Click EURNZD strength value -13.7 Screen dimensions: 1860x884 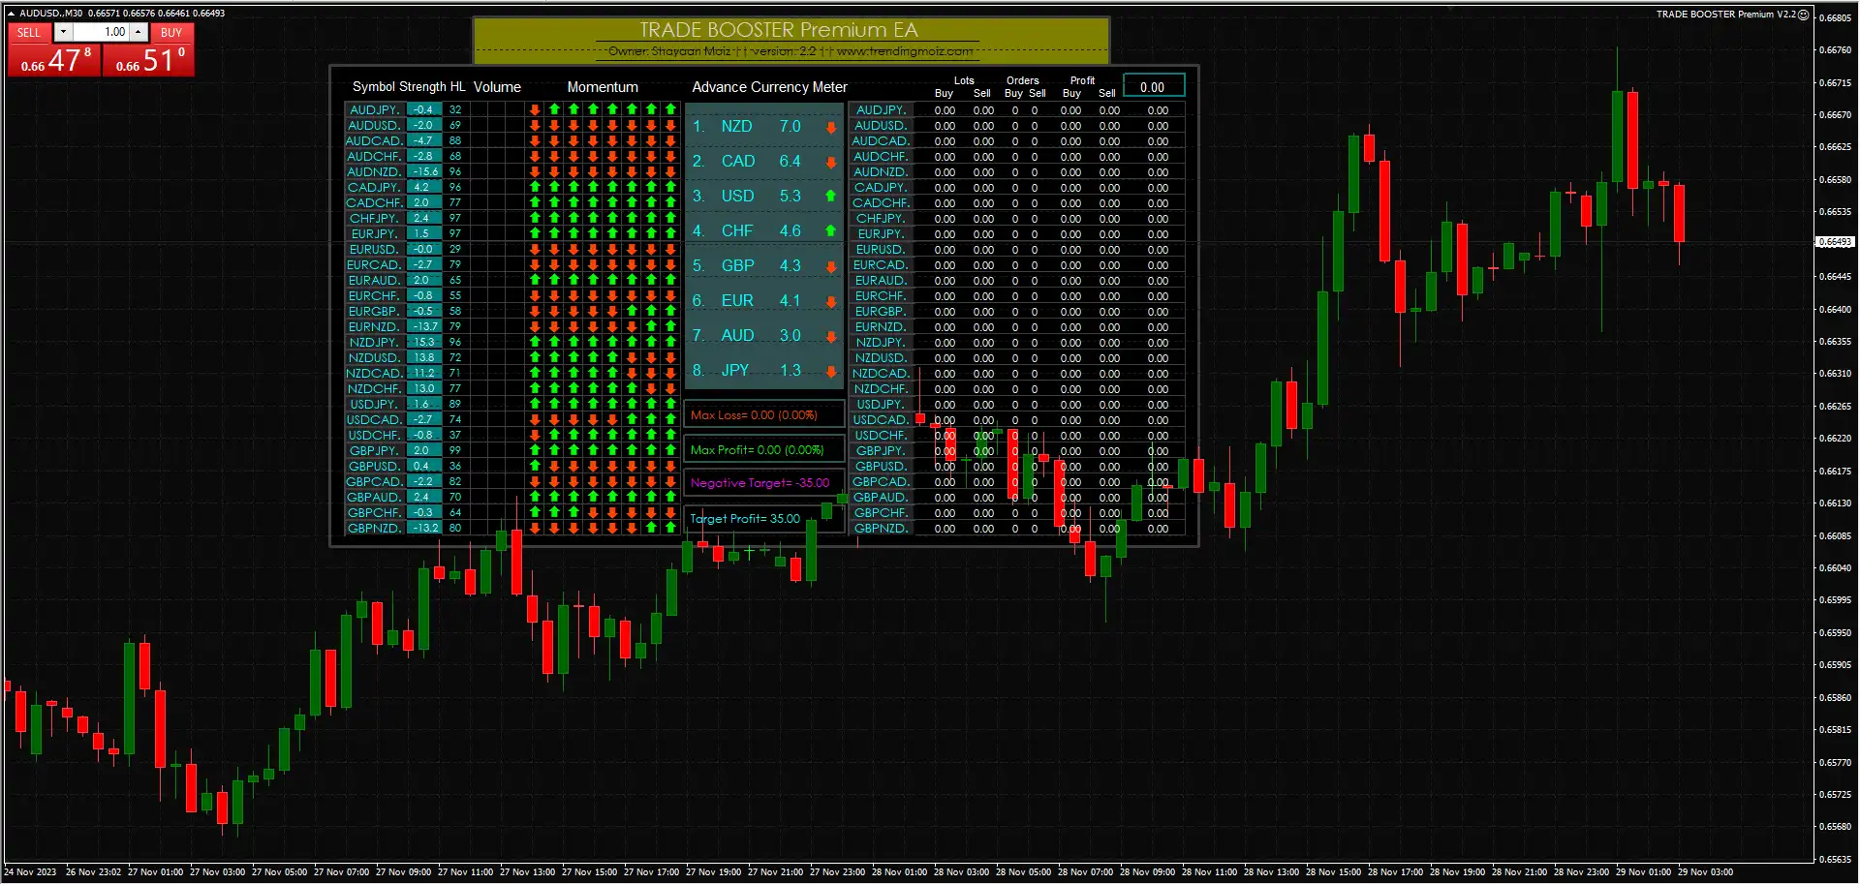point(423,326)
